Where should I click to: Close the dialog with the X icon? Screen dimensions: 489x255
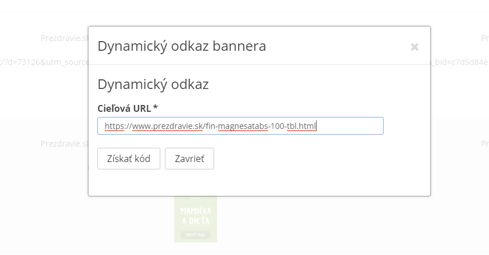click(x=415, y=47)
